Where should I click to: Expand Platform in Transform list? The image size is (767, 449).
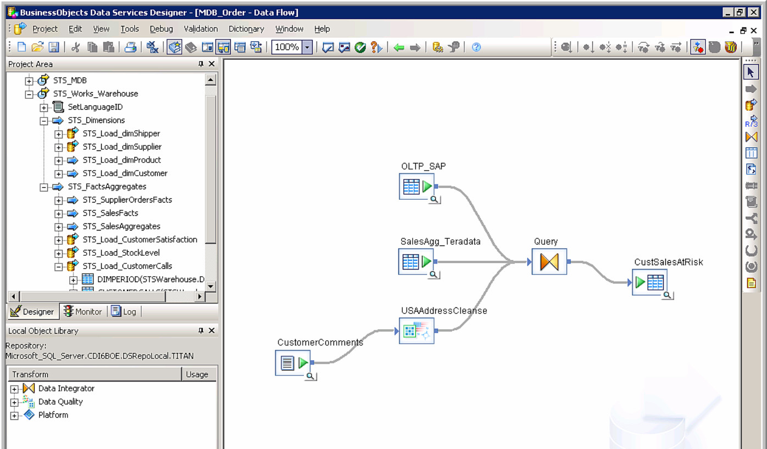[14, 416]
